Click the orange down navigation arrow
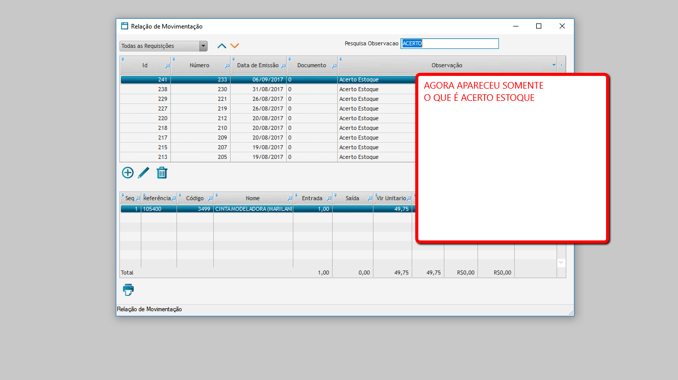The image size is (678, 380). 234,45
